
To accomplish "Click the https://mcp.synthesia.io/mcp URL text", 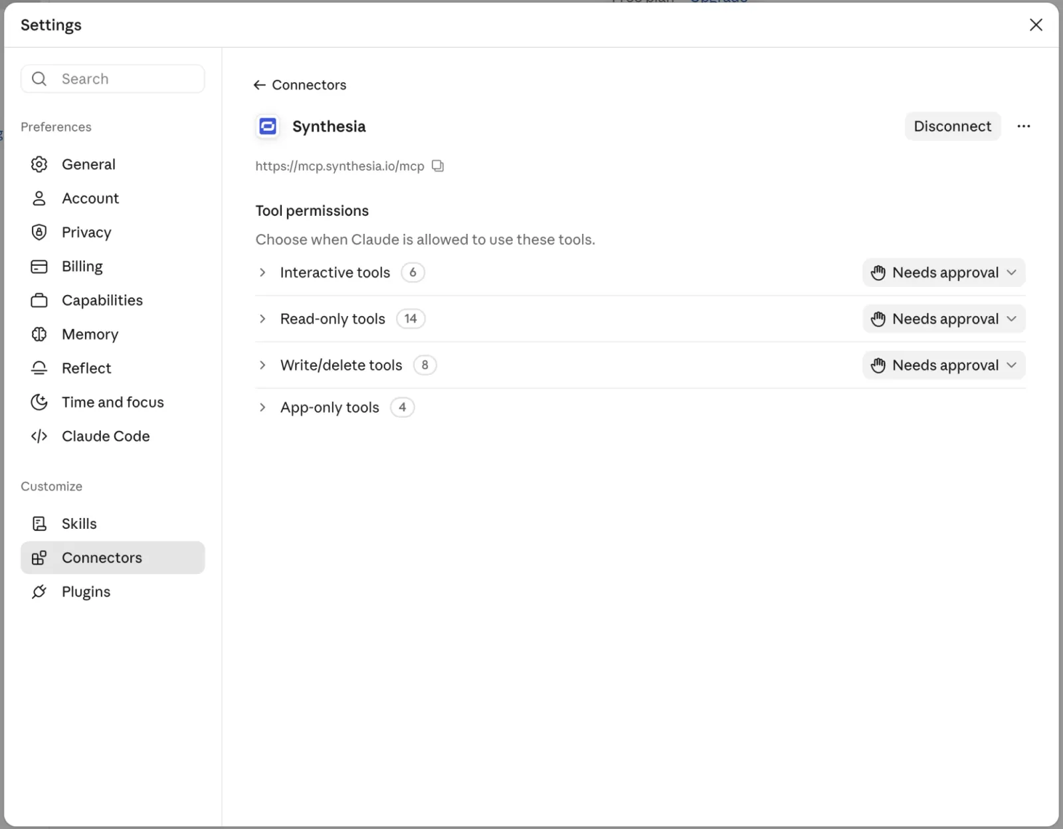I will (x=339, y=166).
